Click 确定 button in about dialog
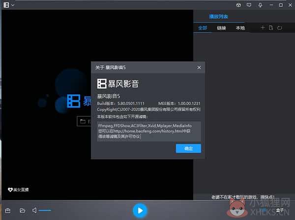The image size is (295, 220). click(188, 148)
